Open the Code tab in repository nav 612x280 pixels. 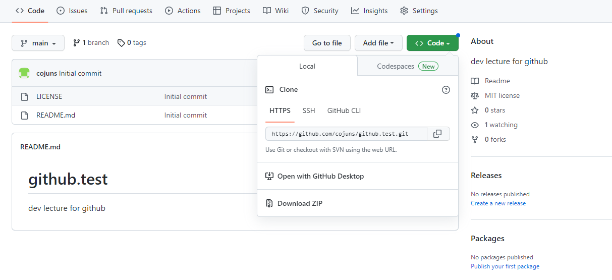tap(30, 11)
